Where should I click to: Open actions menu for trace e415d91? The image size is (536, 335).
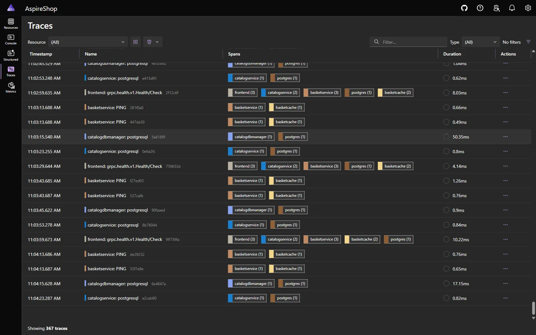click(505, 78)
